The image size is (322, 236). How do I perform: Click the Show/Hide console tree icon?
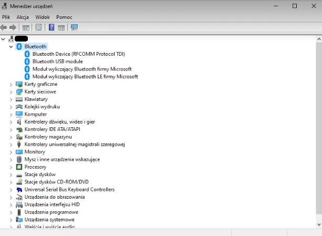[25, 27]
